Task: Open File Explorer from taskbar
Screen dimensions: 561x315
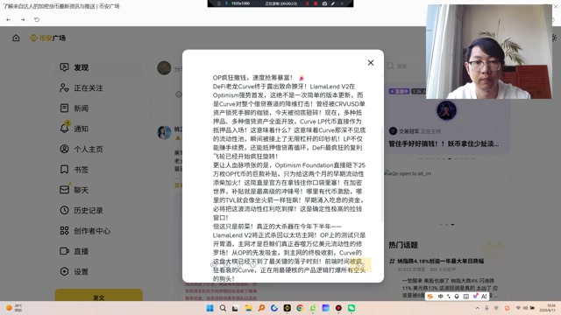Action: [x=248, y=308]
